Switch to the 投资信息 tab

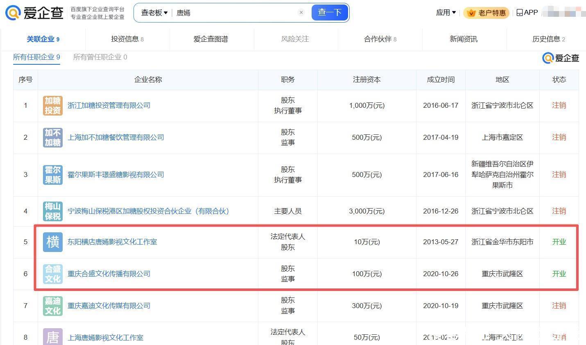(x=127, y=39)
